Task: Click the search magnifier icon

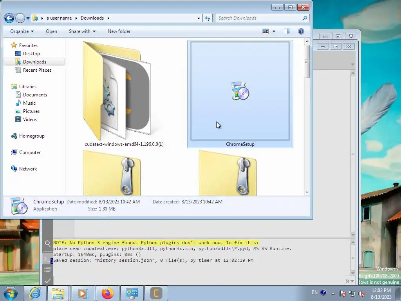Action: tap(305, 18)
